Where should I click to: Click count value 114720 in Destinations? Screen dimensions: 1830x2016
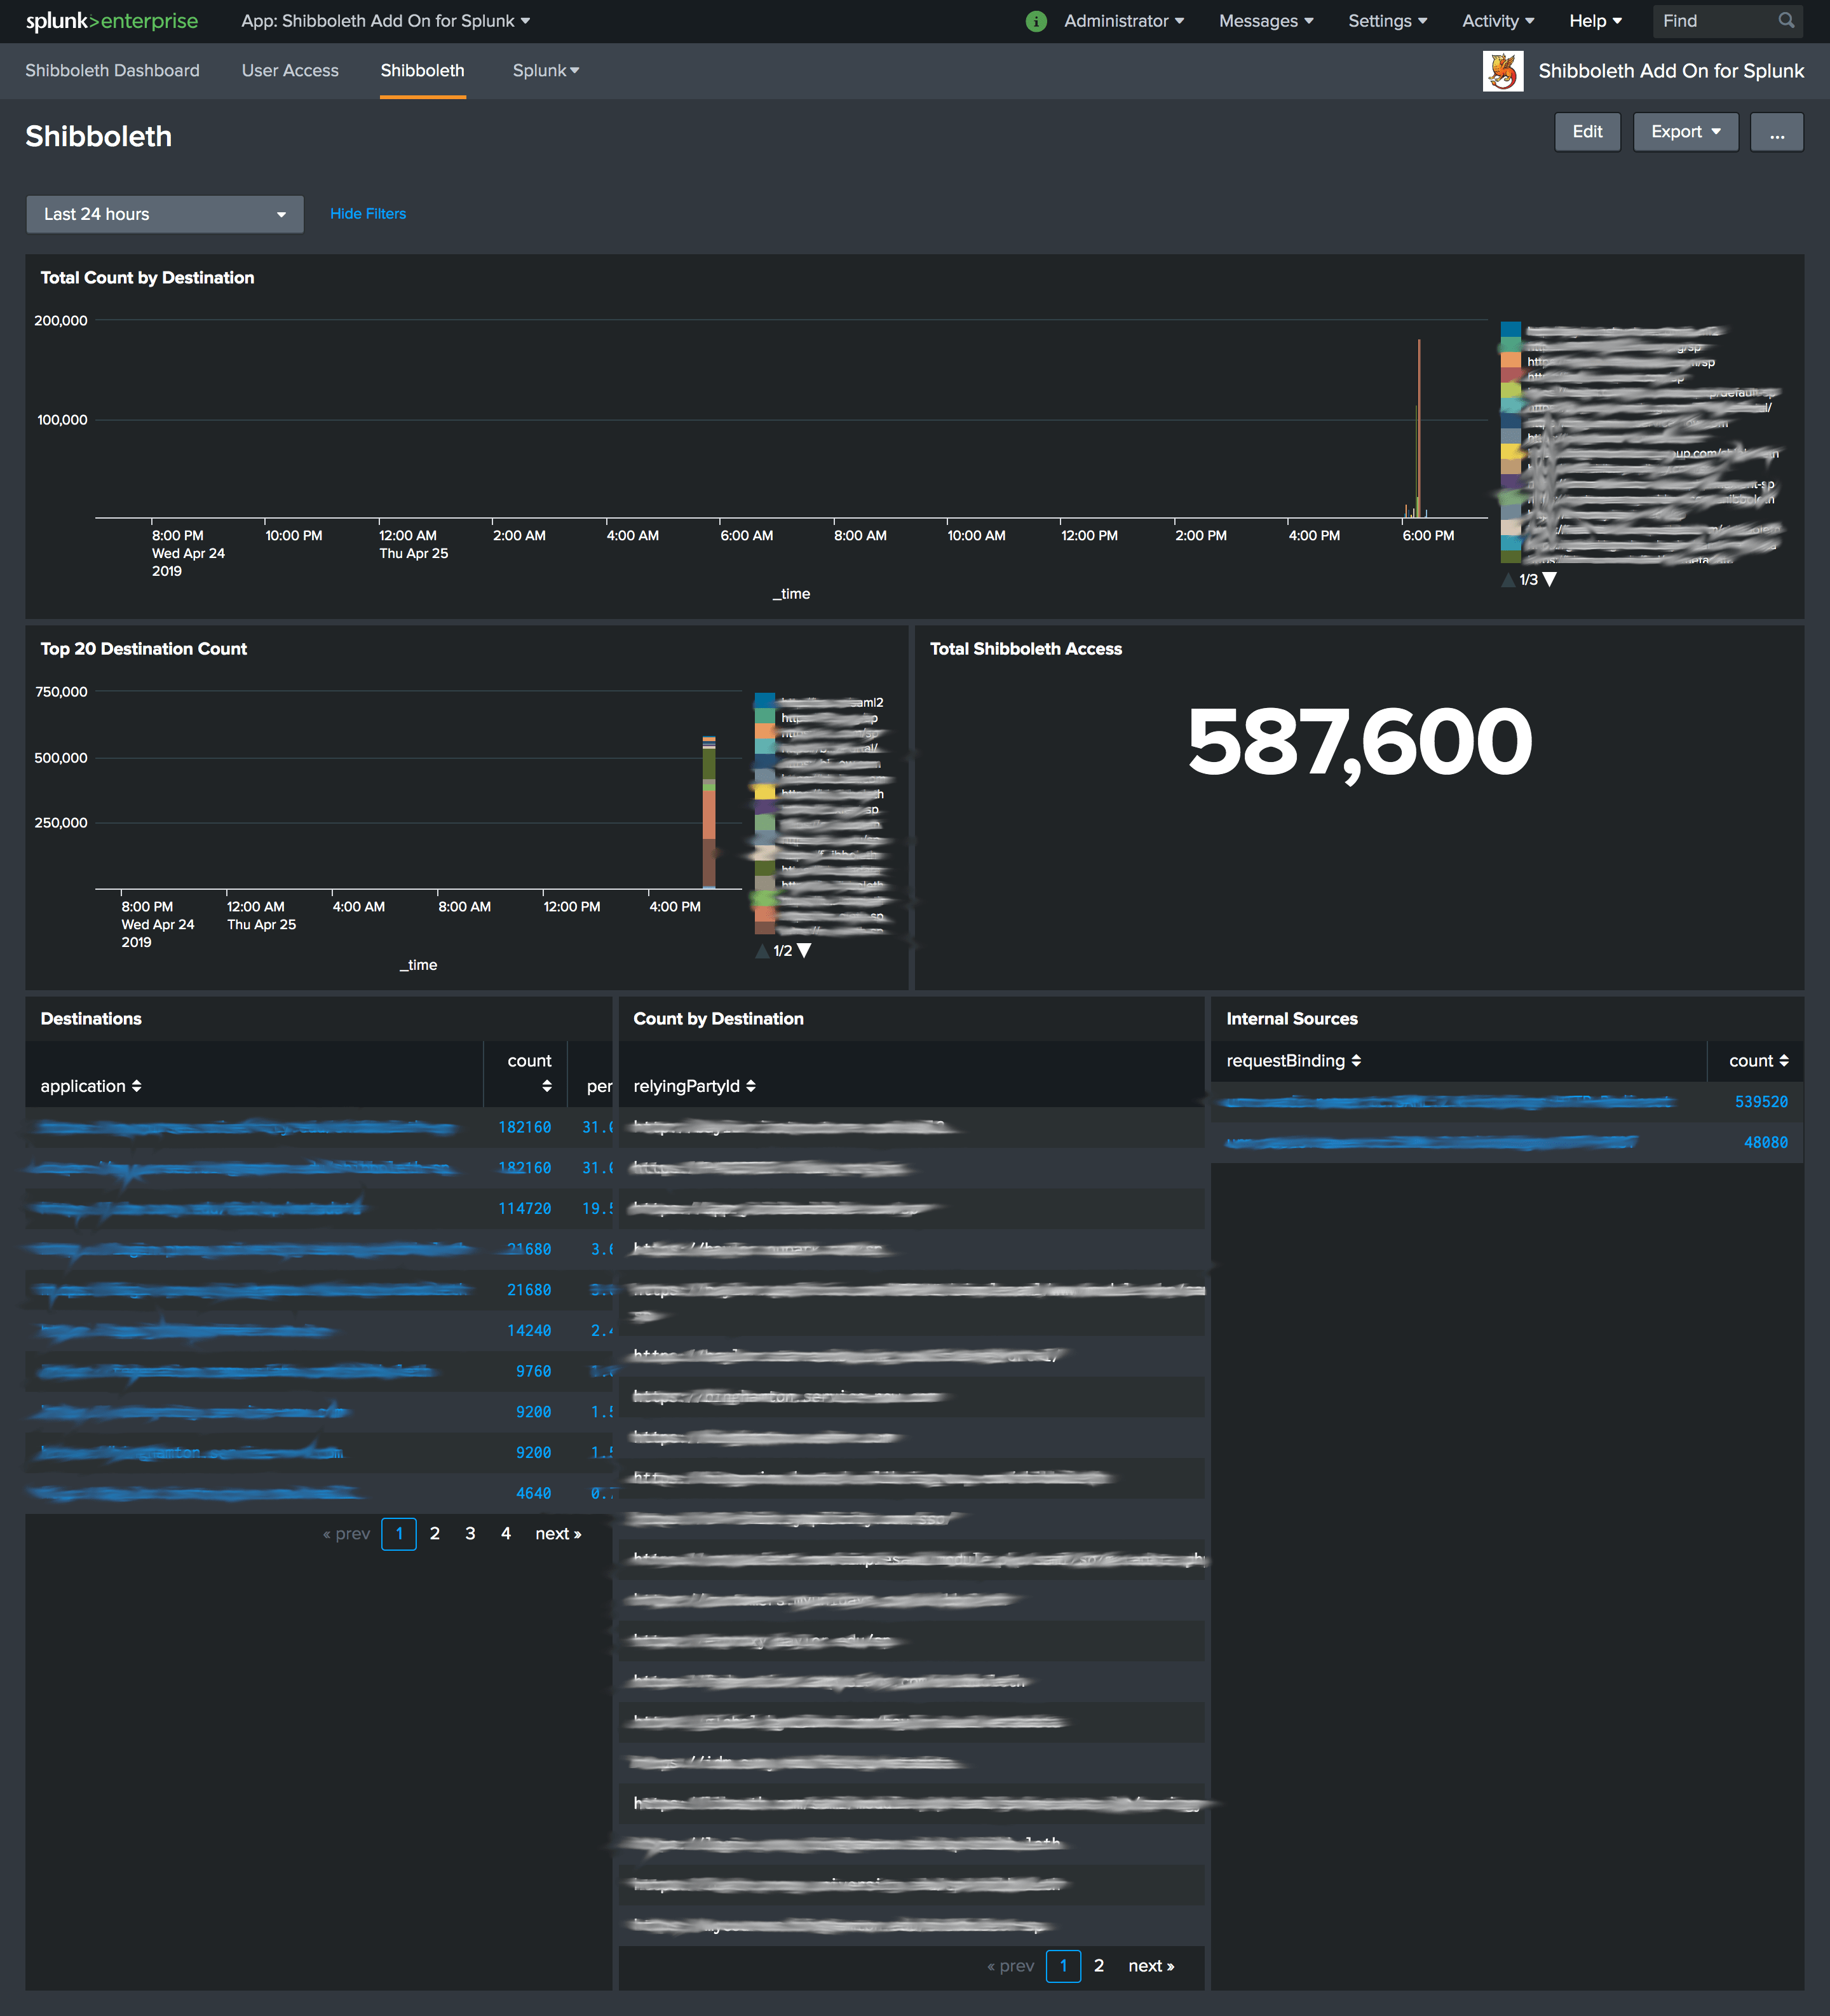[x=525, y=1208]
